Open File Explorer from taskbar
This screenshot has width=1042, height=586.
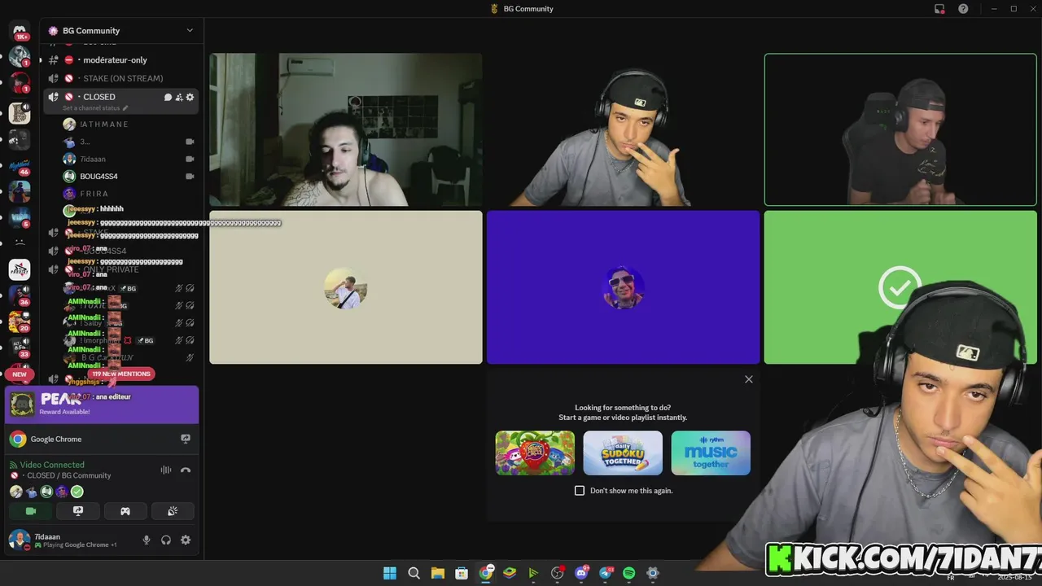coord(437,573)
